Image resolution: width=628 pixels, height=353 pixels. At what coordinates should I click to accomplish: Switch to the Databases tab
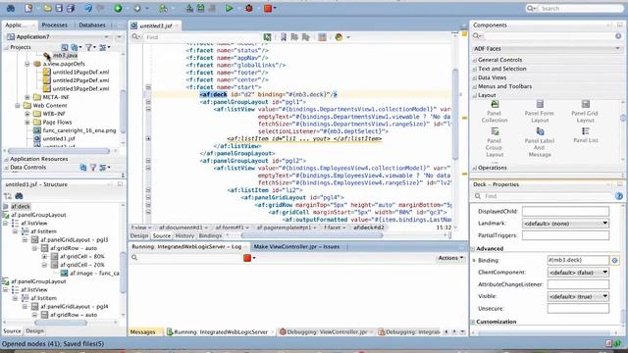(x=92, y=25)
